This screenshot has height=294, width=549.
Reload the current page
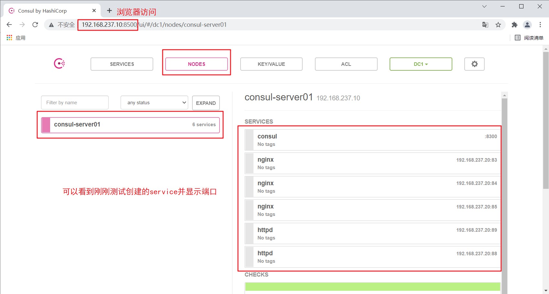click(x=35, y=25)
